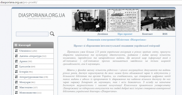Click the DIASPORIANA.ORG.UA site logo
The image size is (182, 95).
pos(42,16)
